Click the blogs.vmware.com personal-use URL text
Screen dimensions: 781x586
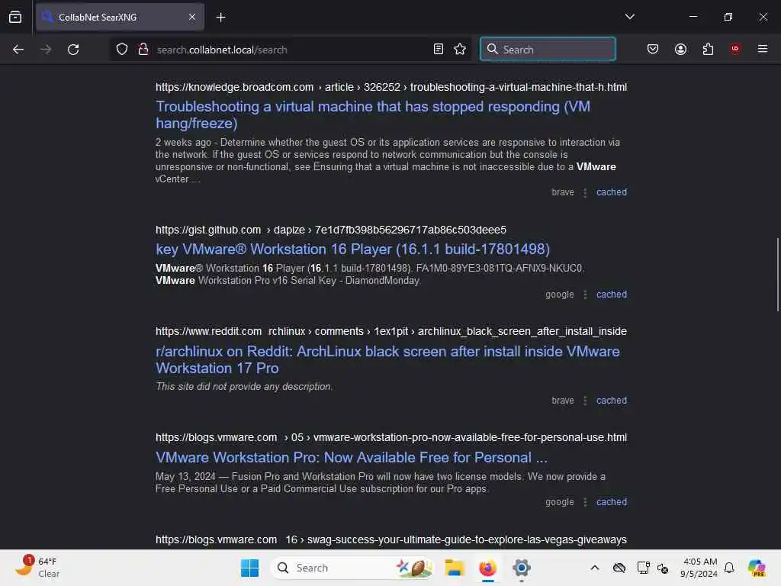391,437
